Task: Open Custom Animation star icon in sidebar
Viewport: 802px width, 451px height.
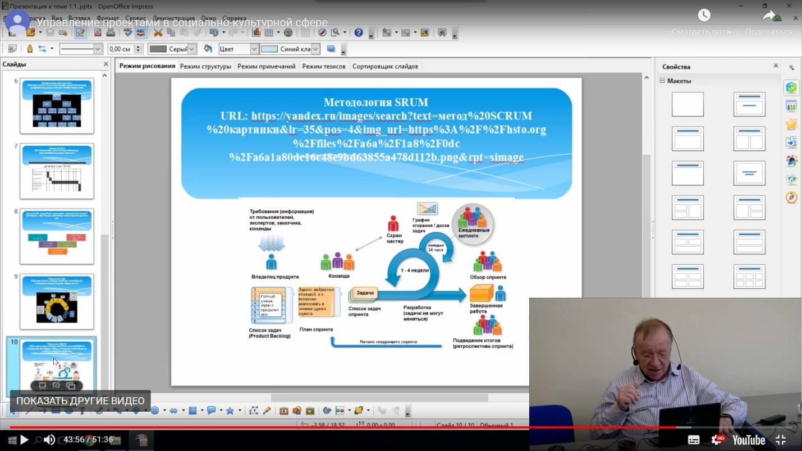Action: pos(791,124)
